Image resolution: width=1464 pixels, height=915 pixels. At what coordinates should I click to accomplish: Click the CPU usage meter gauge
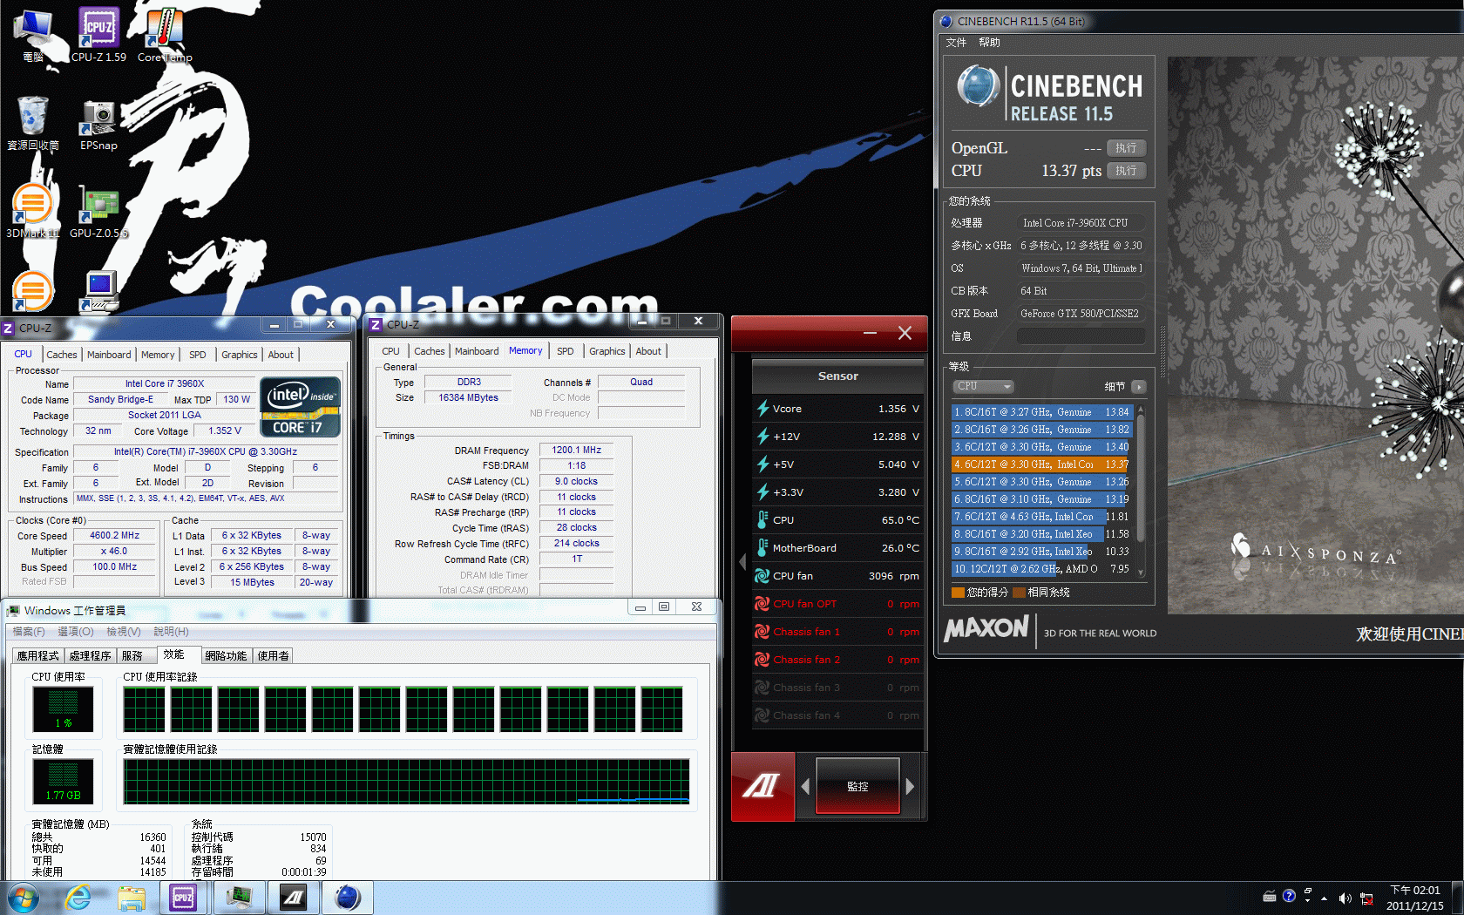click(64, 709)
